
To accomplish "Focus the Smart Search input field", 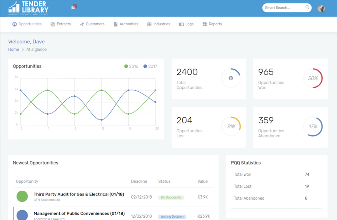I will [283, 8].
